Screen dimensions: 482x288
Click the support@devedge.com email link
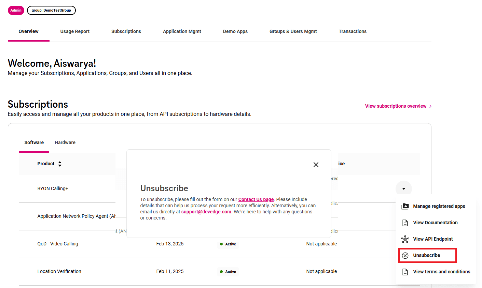206,212
